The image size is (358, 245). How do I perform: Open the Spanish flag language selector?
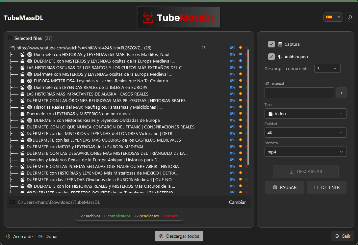click(x=333, y=17)
